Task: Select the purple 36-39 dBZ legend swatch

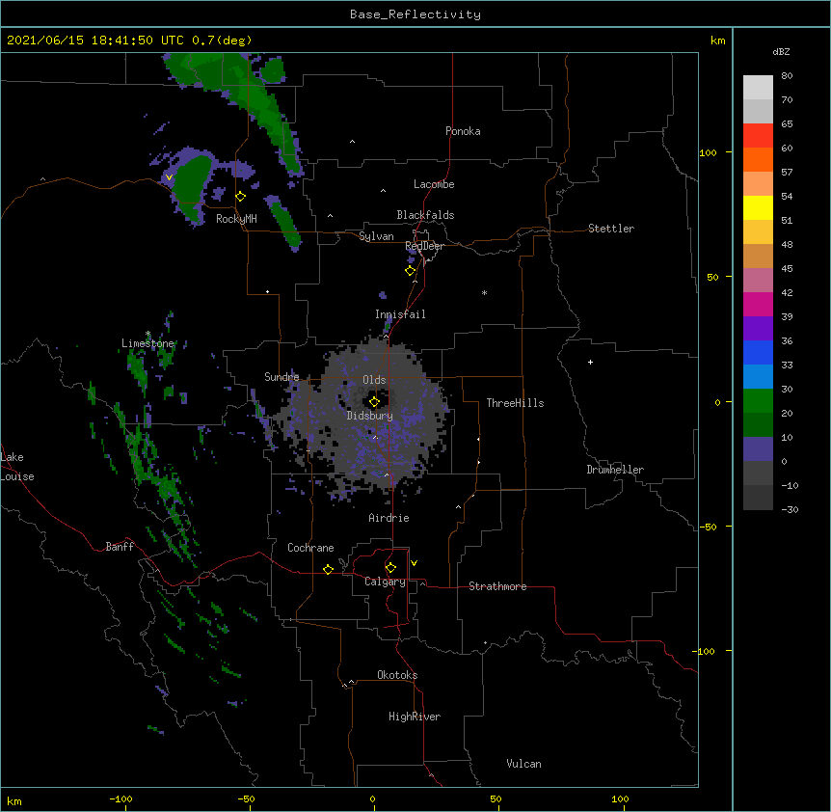Action: 758,329
